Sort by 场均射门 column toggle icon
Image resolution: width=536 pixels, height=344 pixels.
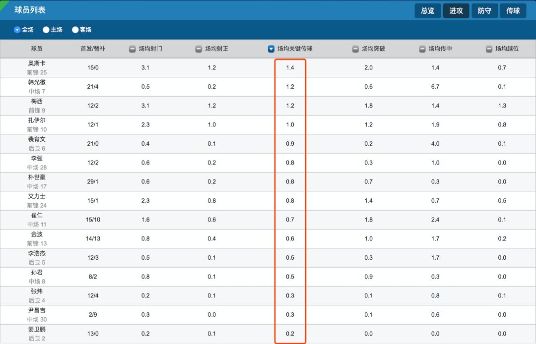pos(133,49)
